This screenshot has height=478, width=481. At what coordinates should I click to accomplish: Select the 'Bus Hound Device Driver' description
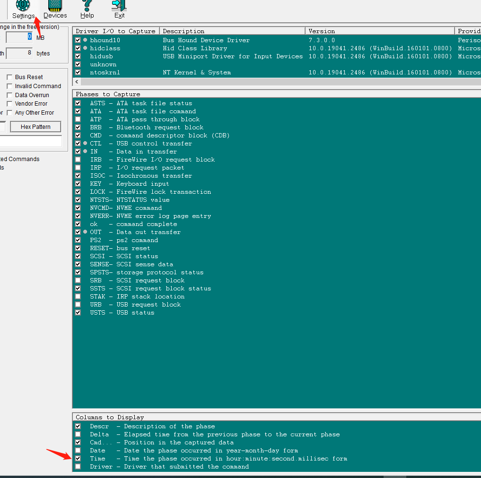click(206, 40)
